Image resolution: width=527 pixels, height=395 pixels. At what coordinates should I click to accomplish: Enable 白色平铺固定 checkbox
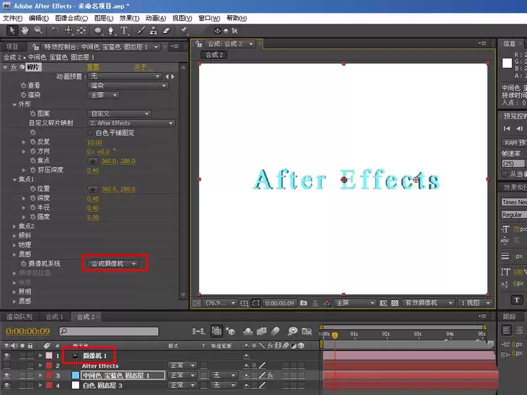click(x=90, y=133)
